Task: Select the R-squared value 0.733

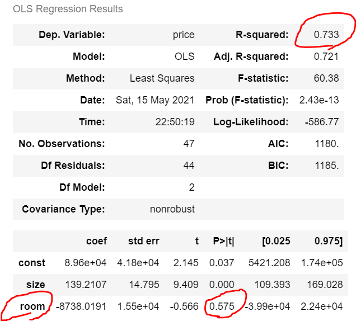Action: click(x=326, y=35)
